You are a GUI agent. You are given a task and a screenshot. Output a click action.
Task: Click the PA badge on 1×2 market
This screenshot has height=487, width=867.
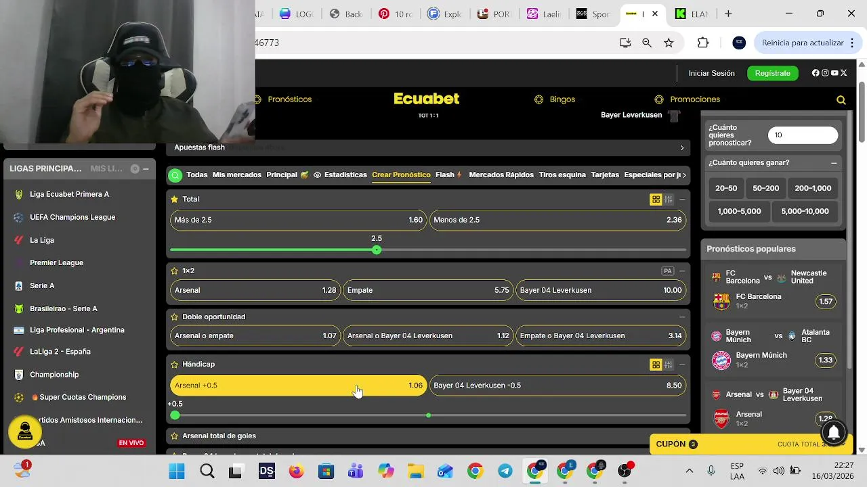668,271
